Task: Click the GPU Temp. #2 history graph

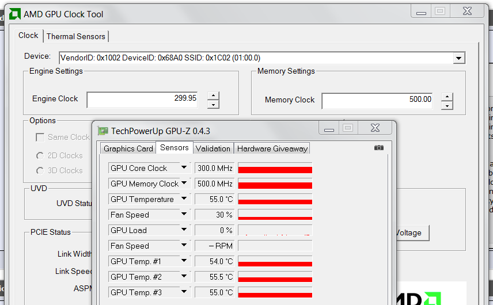Action: click(275, 277)
